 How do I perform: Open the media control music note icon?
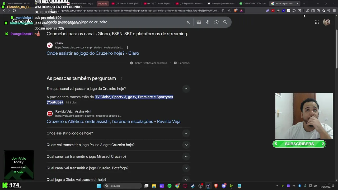click(308, 11)
